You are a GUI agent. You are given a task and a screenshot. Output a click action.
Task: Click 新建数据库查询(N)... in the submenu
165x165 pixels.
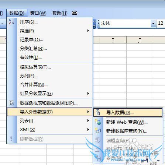coord(128,131)
